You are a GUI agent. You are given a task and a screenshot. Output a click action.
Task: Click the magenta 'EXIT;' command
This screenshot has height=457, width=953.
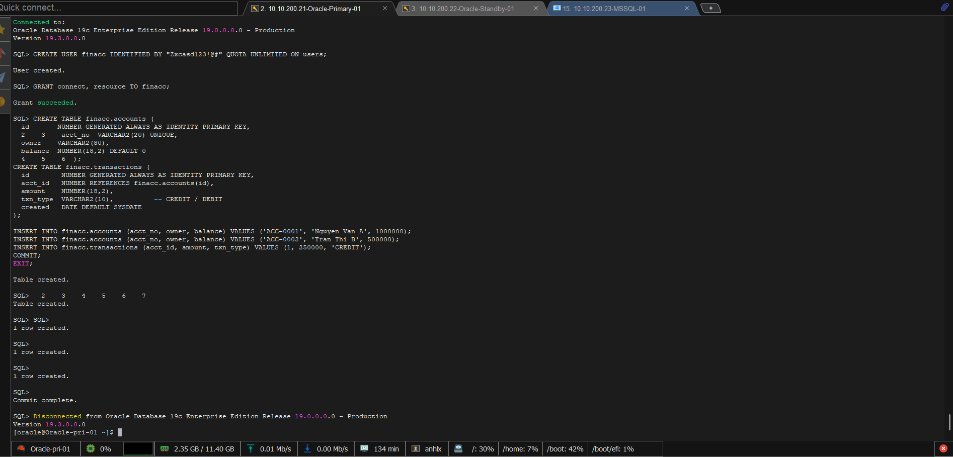[23, 263]
